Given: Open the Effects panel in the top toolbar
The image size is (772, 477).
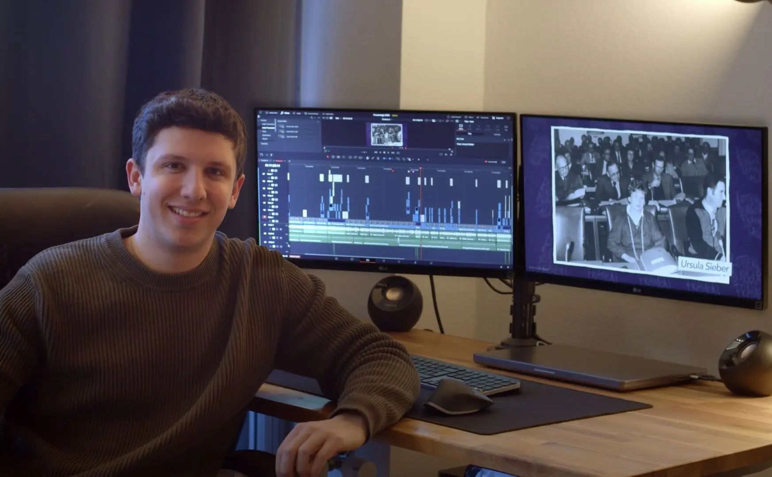Looking at the screenshot, I should click(x=285, y=113).
